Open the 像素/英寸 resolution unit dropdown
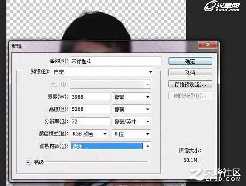This screenshot has height=186, width=246. coord(131,121)
